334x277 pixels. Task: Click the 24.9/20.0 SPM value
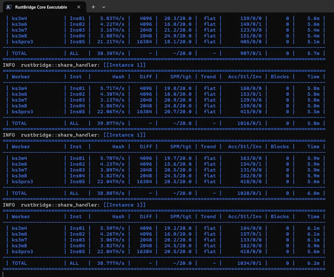click(x=178, y=36)
